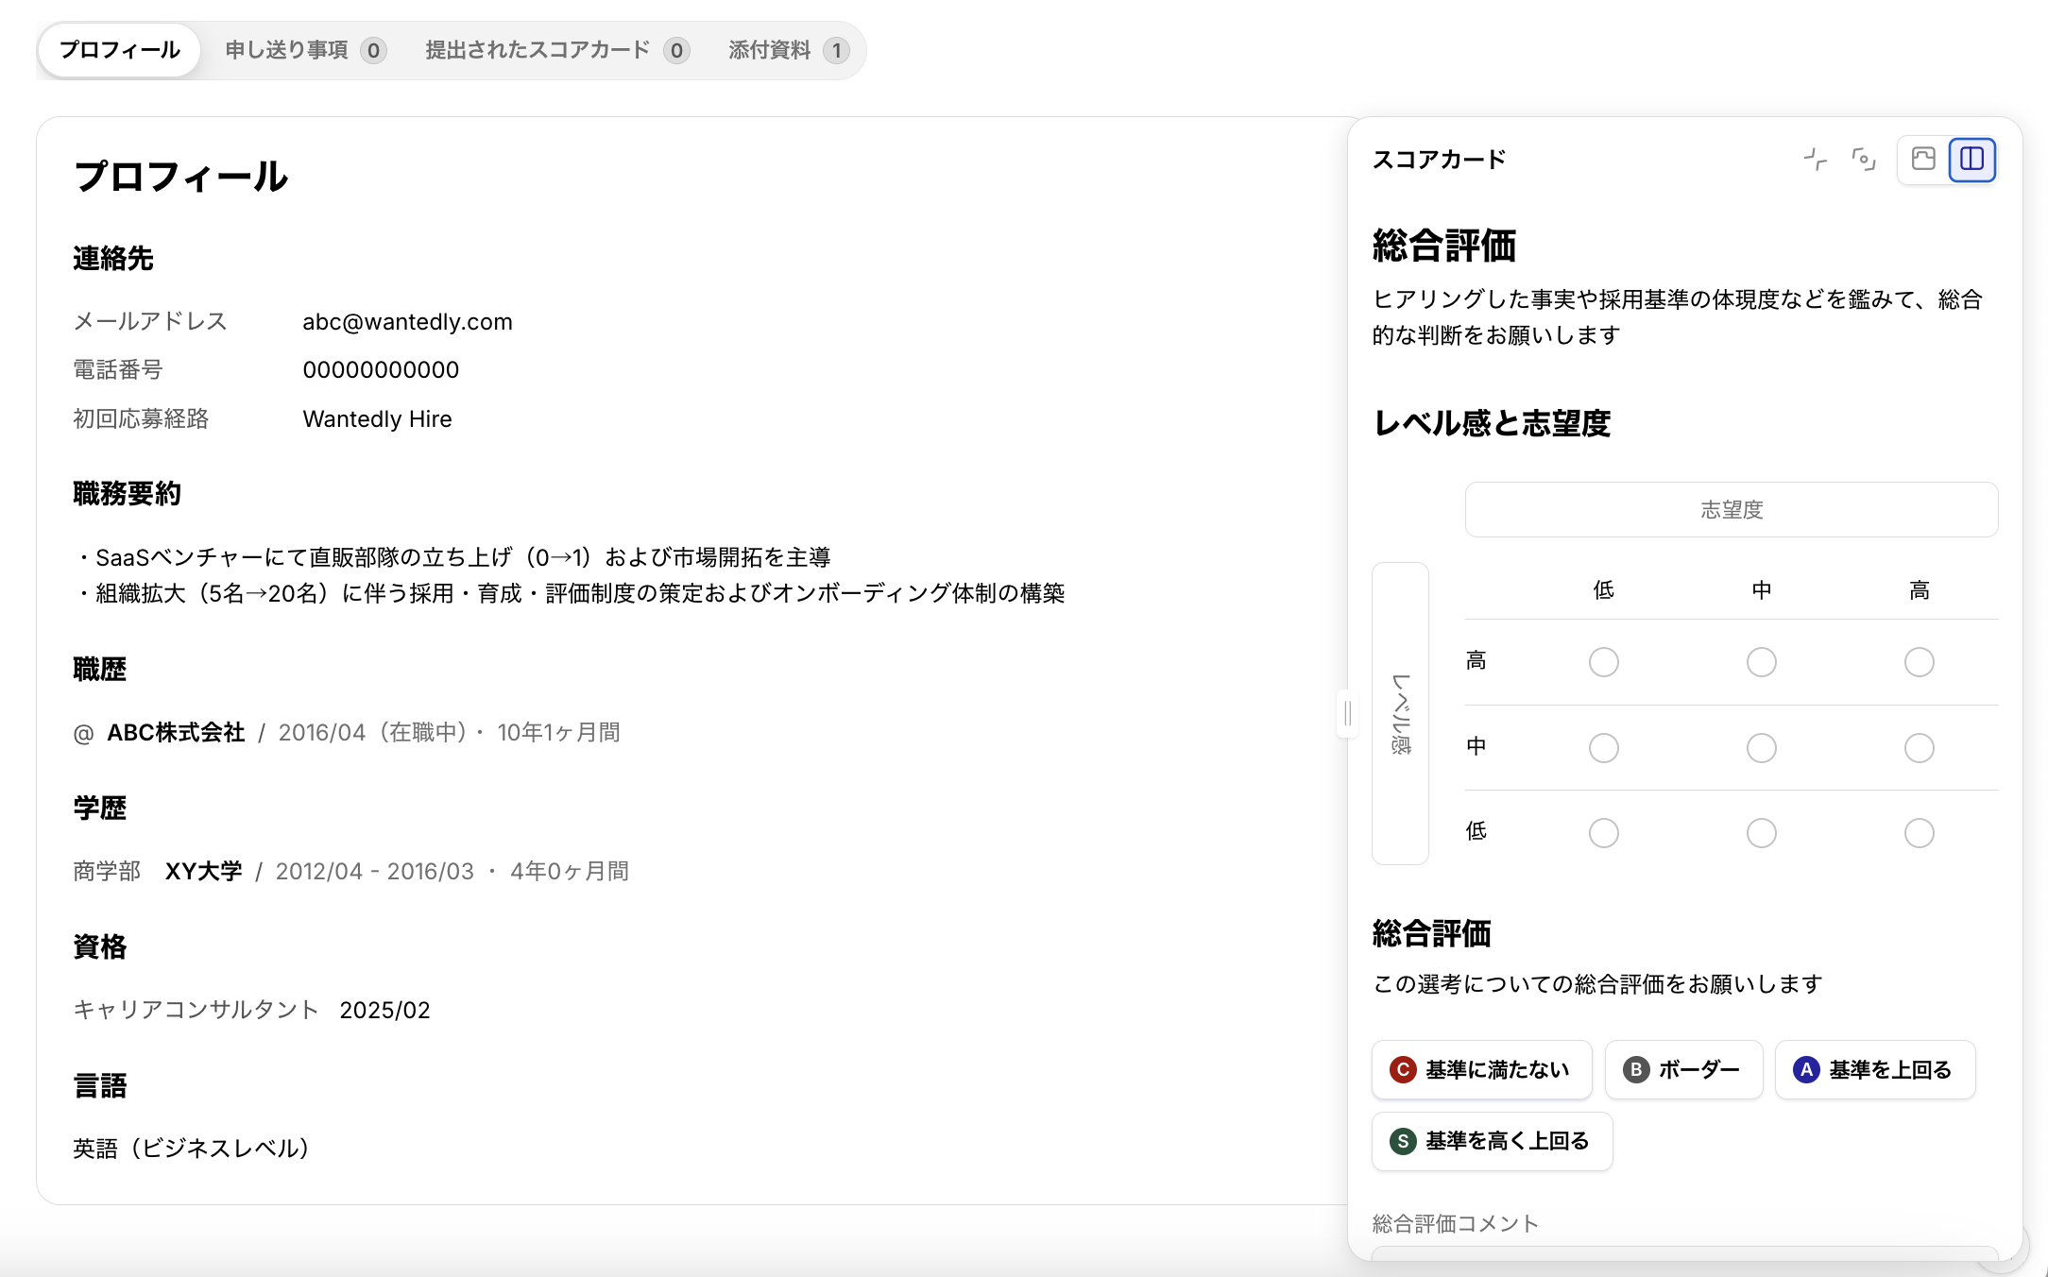The height and width of the screenshot is (1277, 2048).
Task: Select level 高 and aspiration 低 radio
Action: click(x=1603, y=662)
